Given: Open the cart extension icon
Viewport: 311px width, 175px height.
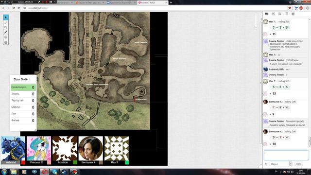Looking at the screenshot, I should 296,8.
